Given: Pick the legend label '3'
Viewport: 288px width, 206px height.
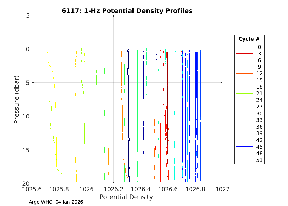Looking at the screenshot, I should (259, 54).
